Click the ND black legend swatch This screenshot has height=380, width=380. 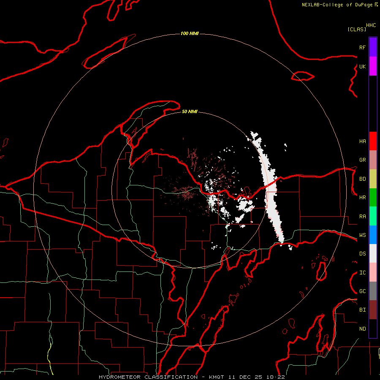click(x=373, y=328)
